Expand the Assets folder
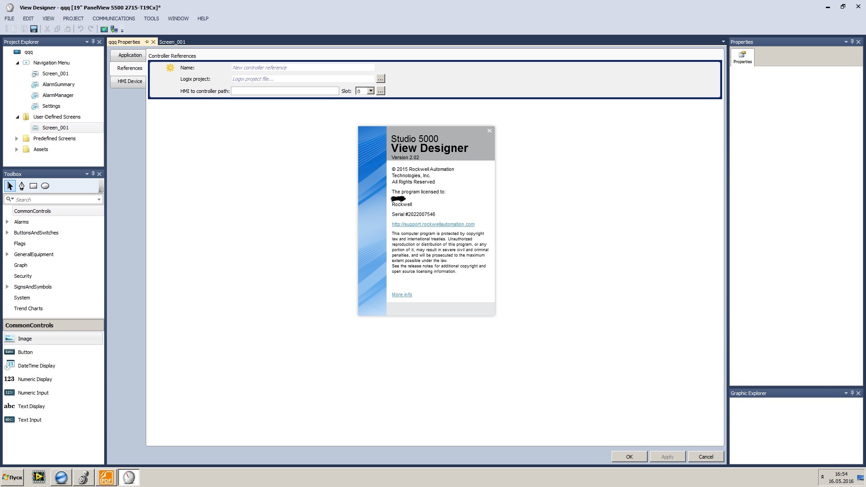 click(17, 149)
